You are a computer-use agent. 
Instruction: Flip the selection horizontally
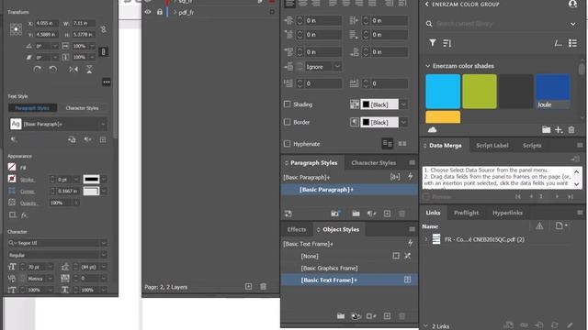[x=73, y=70]
